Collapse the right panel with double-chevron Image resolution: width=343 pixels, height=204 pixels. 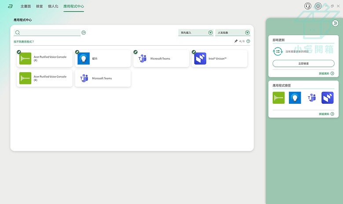tap(335, 23)
